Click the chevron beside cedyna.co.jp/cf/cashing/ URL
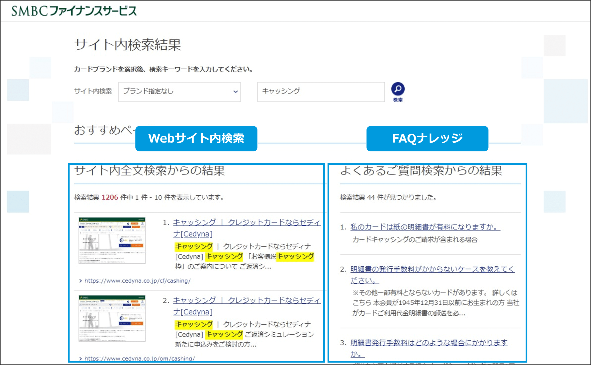Image resolution: width=591 pixels, height=365 pixels. [81, 281]
